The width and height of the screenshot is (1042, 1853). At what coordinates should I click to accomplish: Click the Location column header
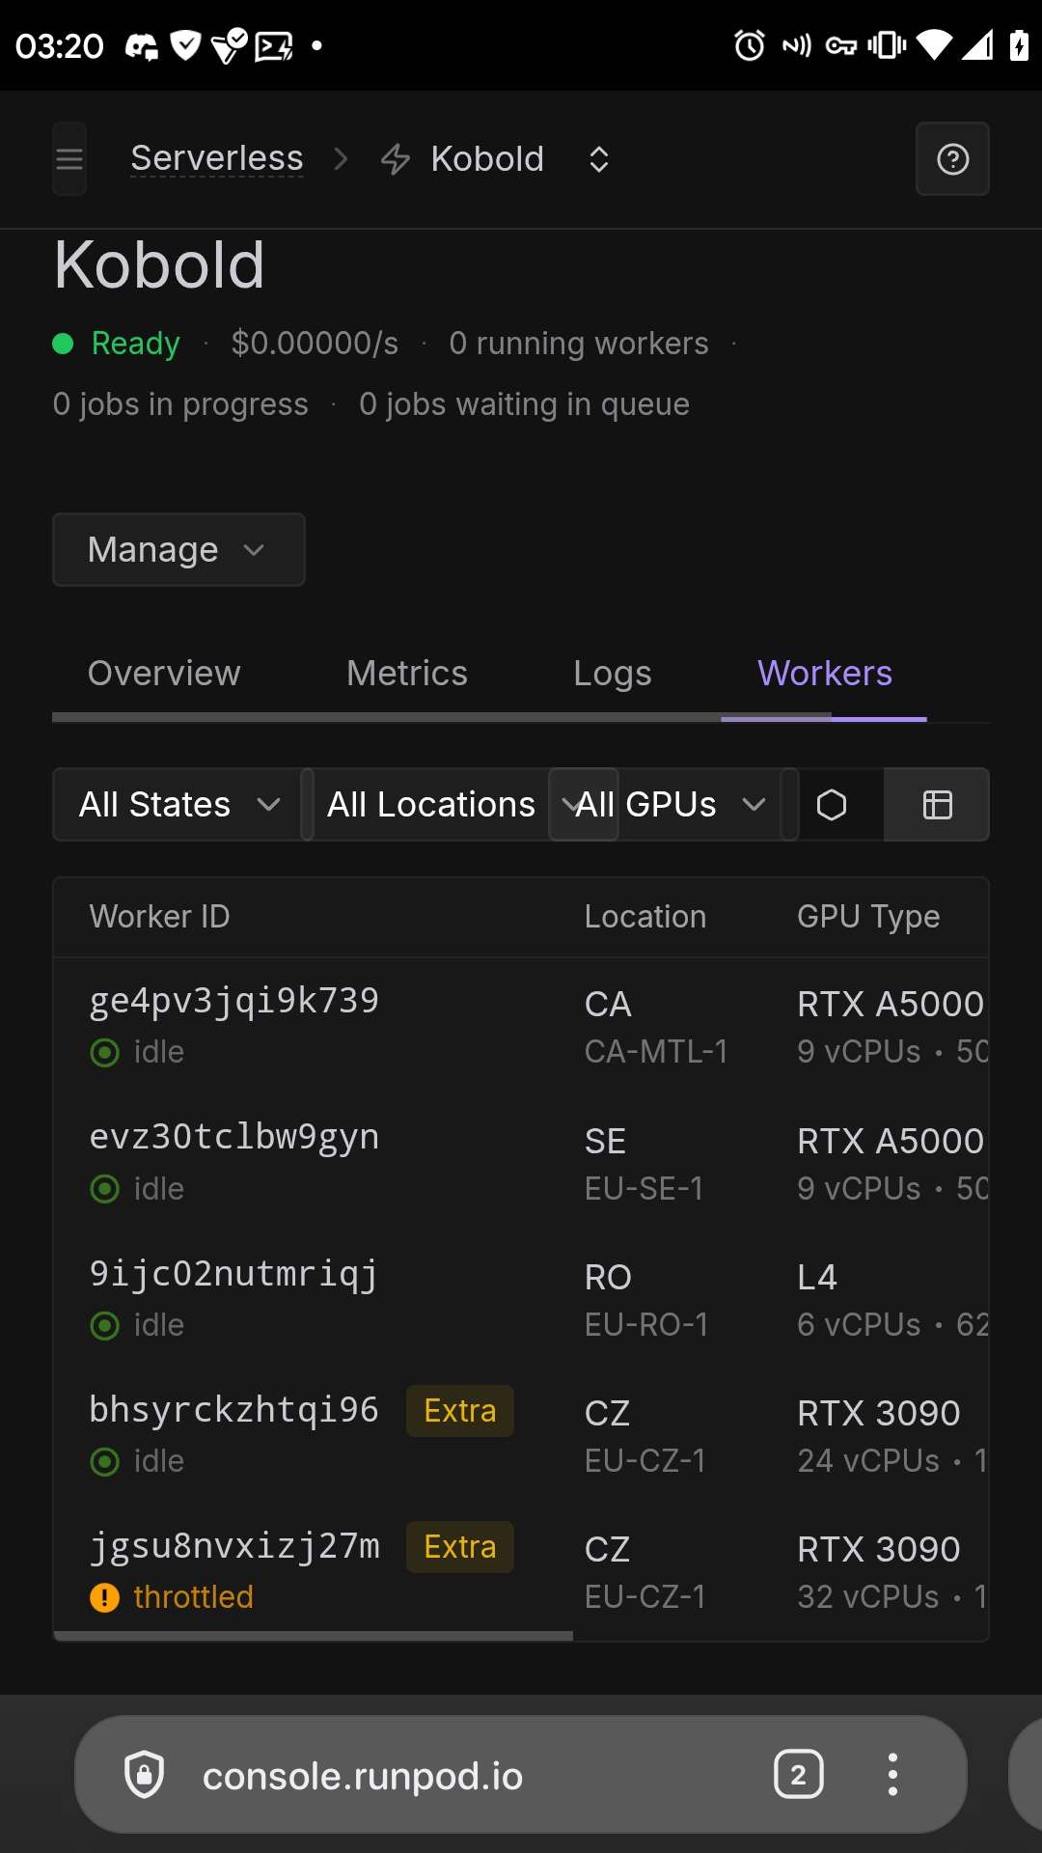(x=645, y=917)
